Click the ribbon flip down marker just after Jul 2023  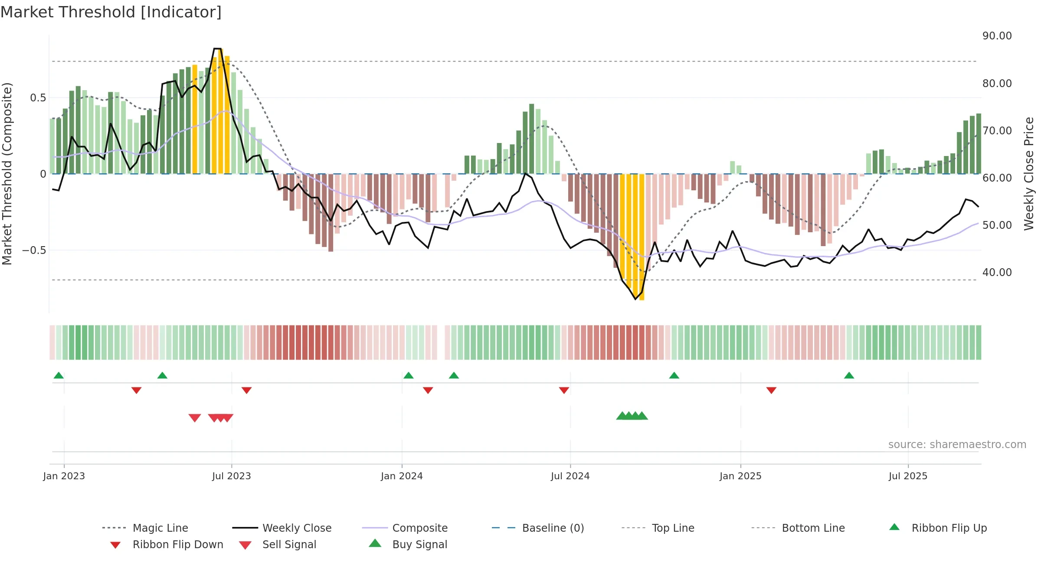[246, 390]
